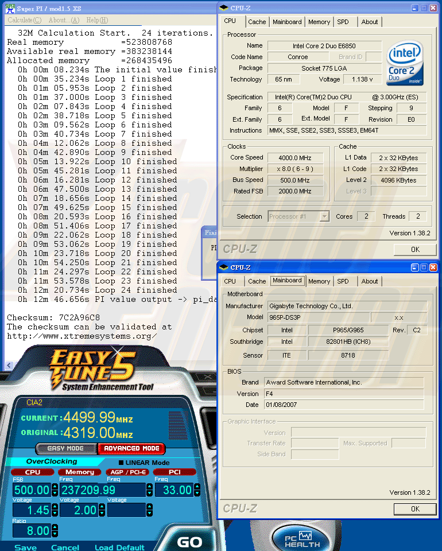This screenshot has height=551, width=442.
Task: Click the Memory Freq field 237209.99
Action: coord(102,490)
